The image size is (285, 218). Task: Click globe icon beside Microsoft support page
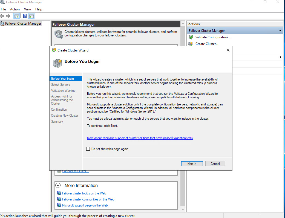point(59,205)
